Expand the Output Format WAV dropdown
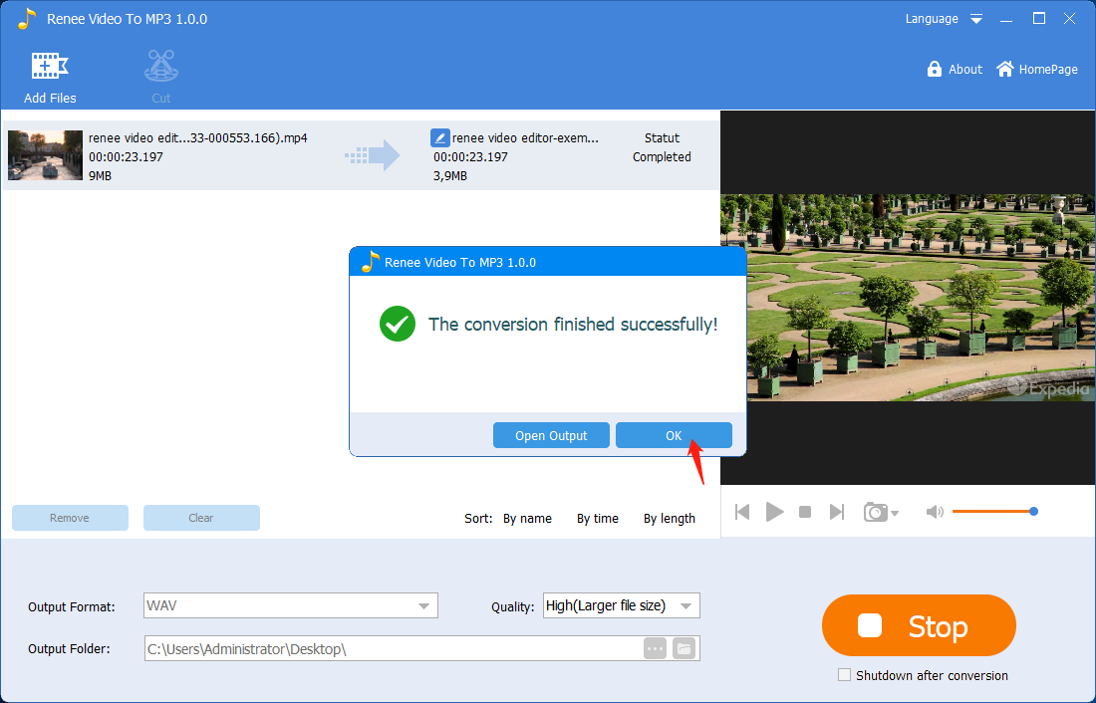The width and height of the screenshot is (1096, 703). click(x=424, y=605)
